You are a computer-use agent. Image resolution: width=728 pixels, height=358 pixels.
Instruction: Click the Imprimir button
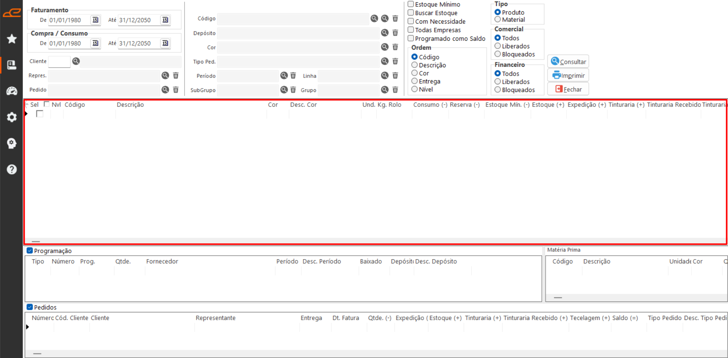(568, 75)
